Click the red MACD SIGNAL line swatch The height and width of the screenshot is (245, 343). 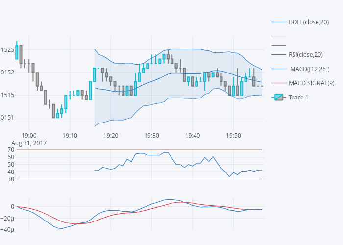point(279,83)
